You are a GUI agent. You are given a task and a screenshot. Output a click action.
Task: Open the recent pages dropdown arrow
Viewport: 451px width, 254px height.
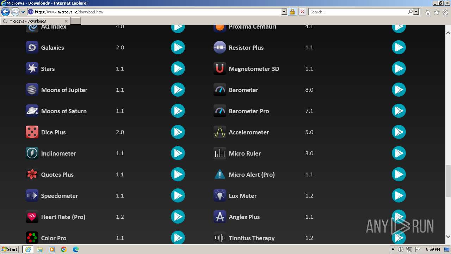pyautogui.click(x=23, y=12)
